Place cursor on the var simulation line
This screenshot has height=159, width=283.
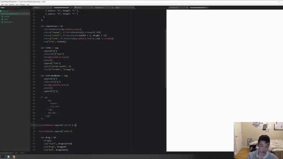[52, 26]
